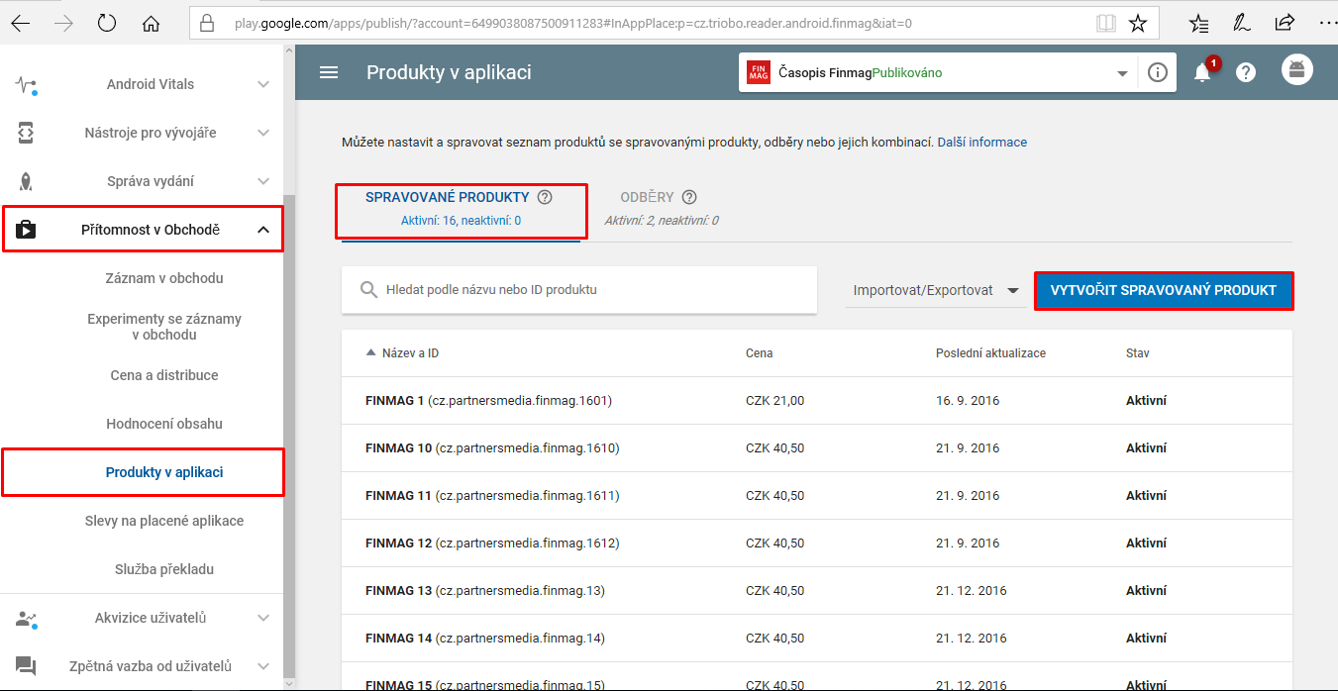Screen dimensions: 1338x691
Task: Switch to the Spravované produkty tab
Action: pos(461,209)
